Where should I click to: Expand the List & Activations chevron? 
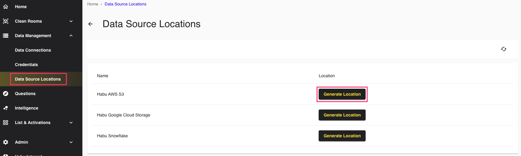click(71, 123)
